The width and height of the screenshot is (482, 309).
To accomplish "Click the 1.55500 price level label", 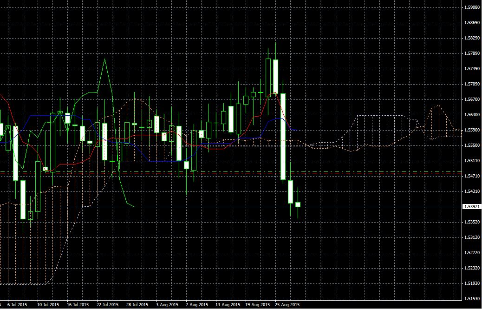I will click(x=472, y=145).
